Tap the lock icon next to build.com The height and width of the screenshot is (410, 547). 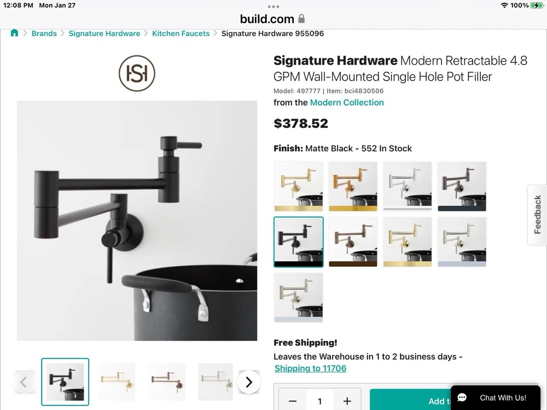click(302, 19)
